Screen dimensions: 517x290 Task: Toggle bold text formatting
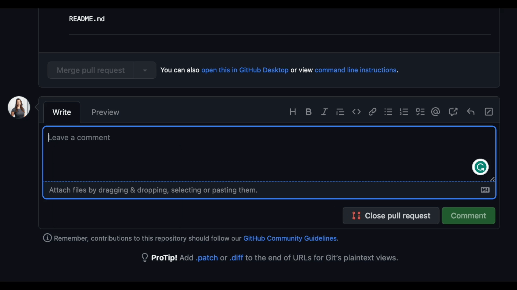tap(309, 112)
